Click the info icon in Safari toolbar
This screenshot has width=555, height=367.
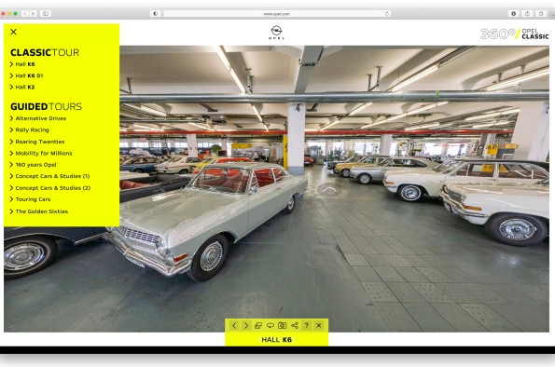[514, 13]
